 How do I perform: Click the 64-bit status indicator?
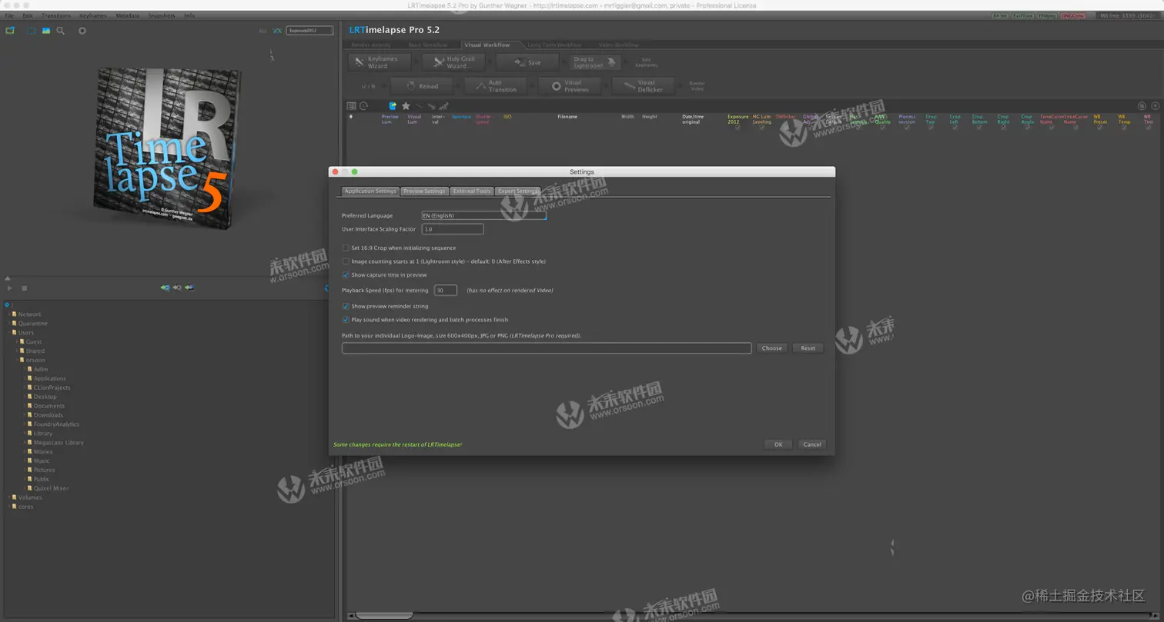pyautogui.click(x=999, y=15)
